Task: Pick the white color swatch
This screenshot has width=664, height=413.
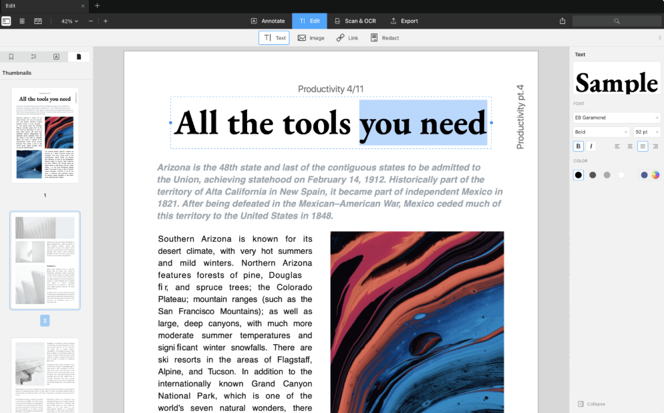Action: pyautogui.click(x=621, y=175)
